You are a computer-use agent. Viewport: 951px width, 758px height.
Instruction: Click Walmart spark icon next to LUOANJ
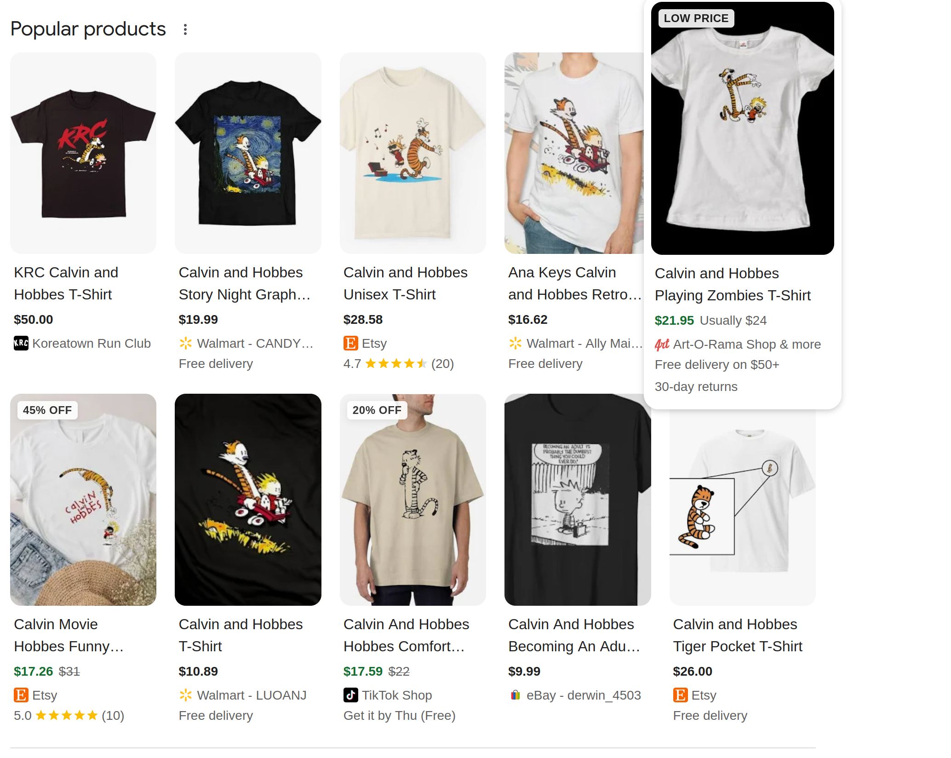(186, 695)
